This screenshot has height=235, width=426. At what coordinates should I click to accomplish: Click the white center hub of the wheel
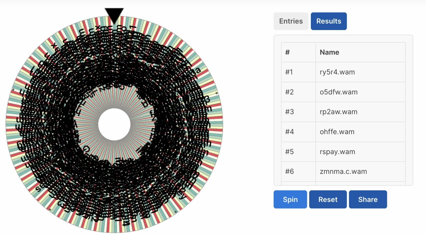pyautogui.click(x=114, y=124)
